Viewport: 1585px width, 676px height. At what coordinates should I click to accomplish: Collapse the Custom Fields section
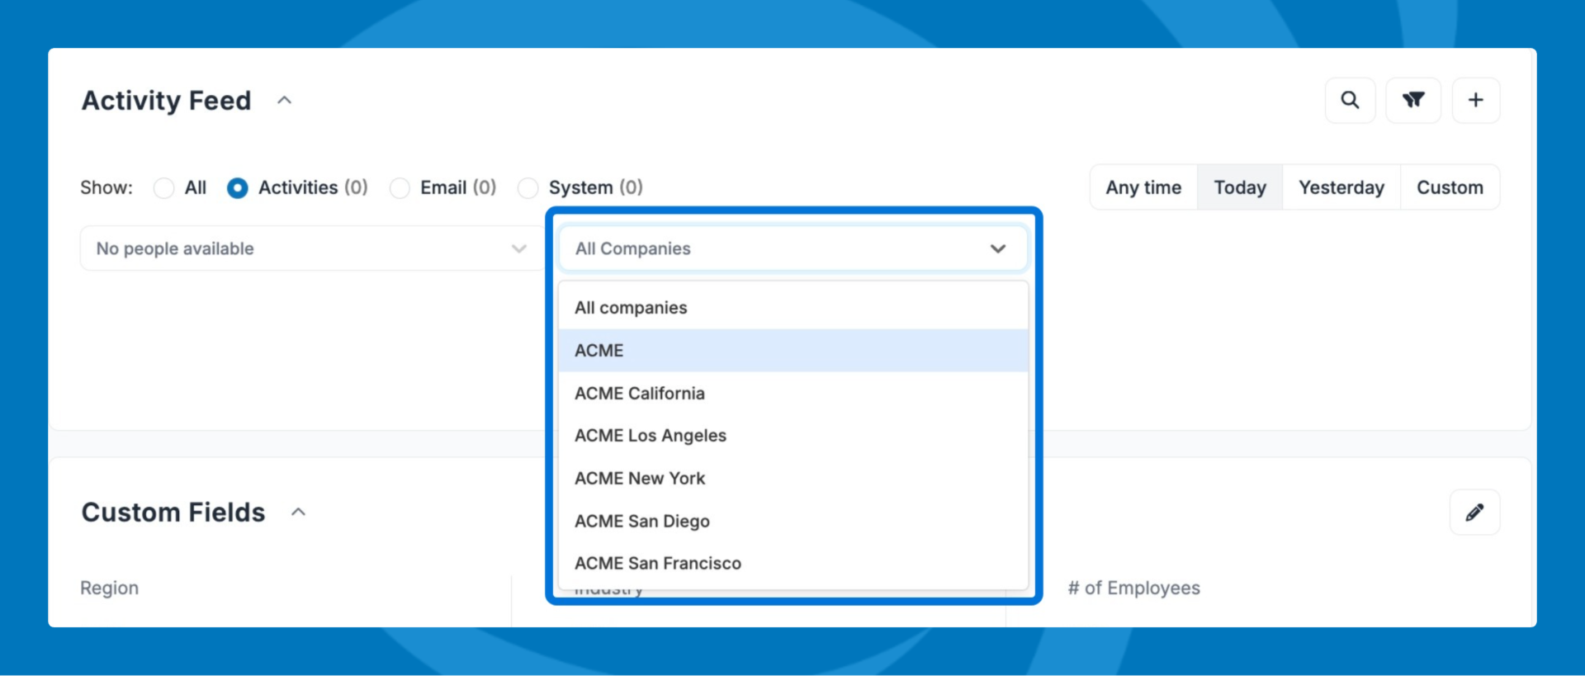click(299, 513)
